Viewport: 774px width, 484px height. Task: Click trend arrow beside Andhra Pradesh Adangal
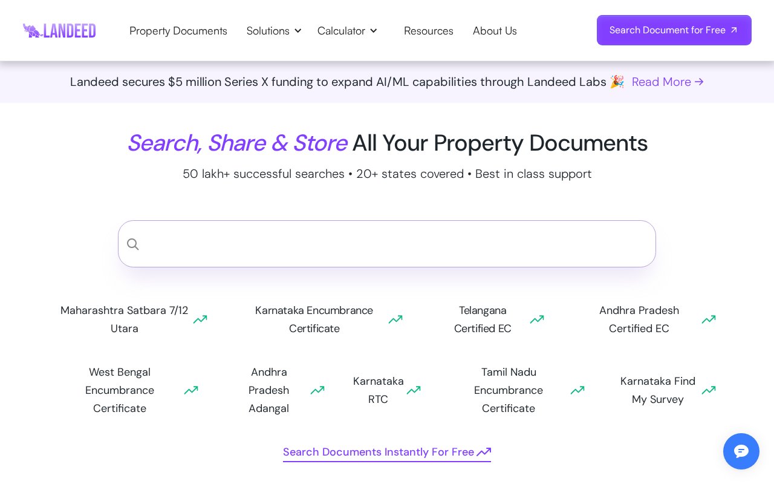[317, 390]
